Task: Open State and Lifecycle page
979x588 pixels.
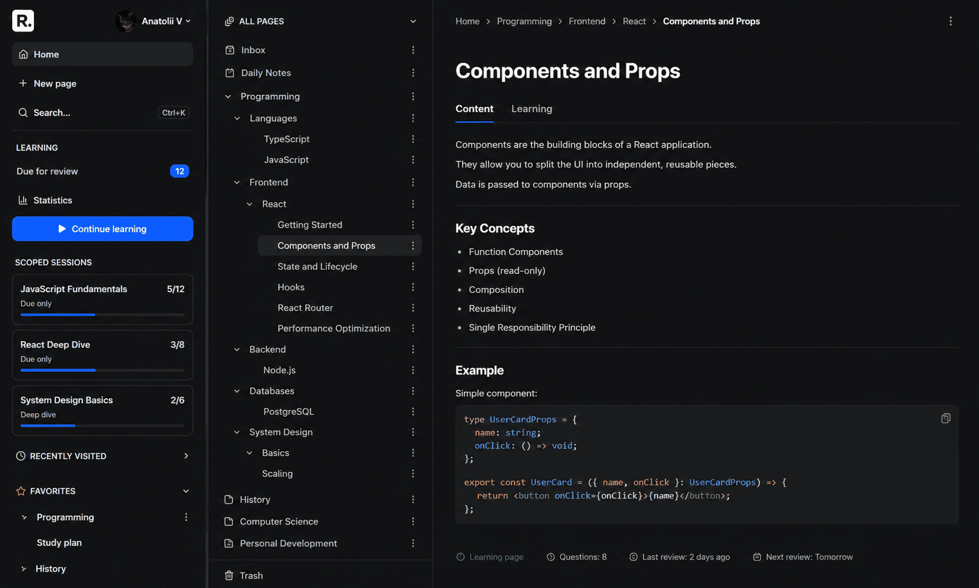Action: [317, 267]
